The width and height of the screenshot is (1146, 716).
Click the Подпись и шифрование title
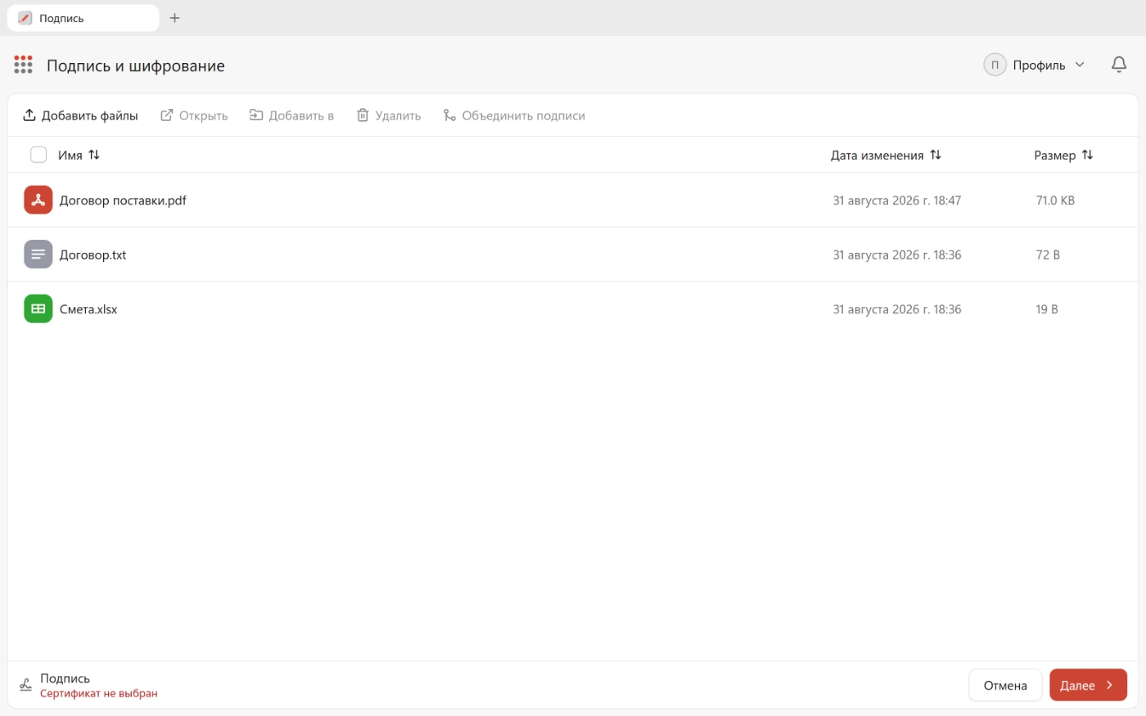point(136,65)
